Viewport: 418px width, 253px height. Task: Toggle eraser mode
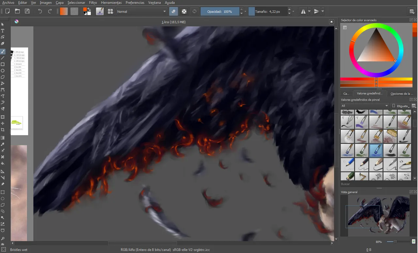click(174, 11)
